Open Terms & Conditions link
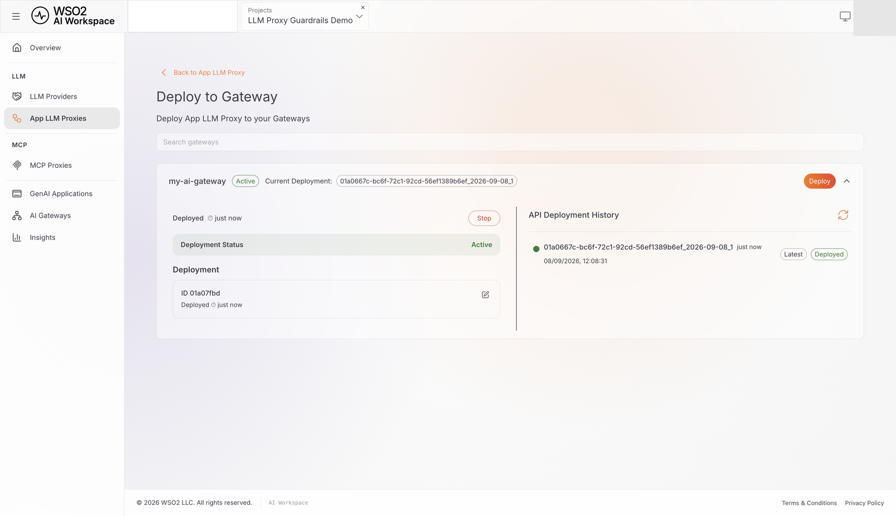Image resolution: width=896 pixels, height=516 pixels. 809,503
